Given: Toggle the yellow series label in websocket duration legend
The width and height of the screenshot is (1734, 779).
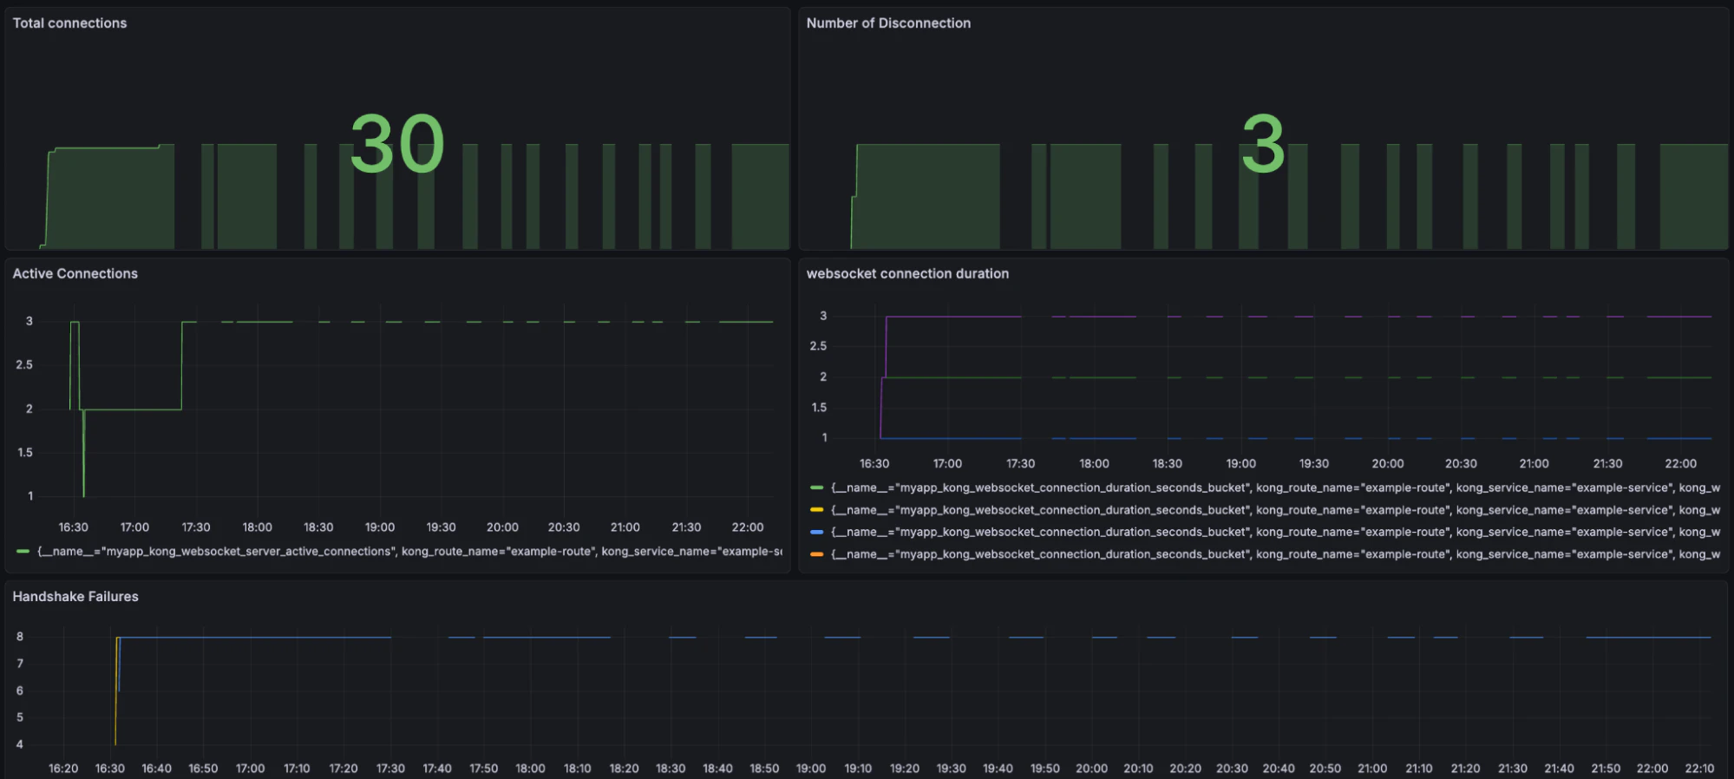Looking at the screenshot, I should point(1273,510).
